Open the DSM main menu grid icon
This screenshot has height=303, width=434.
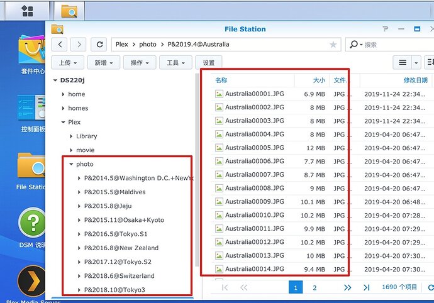click(28, 11)
